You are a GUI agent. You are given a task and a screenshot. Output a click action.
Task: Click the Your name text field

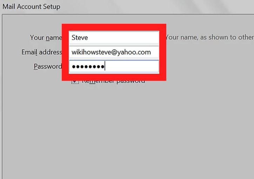114,37
